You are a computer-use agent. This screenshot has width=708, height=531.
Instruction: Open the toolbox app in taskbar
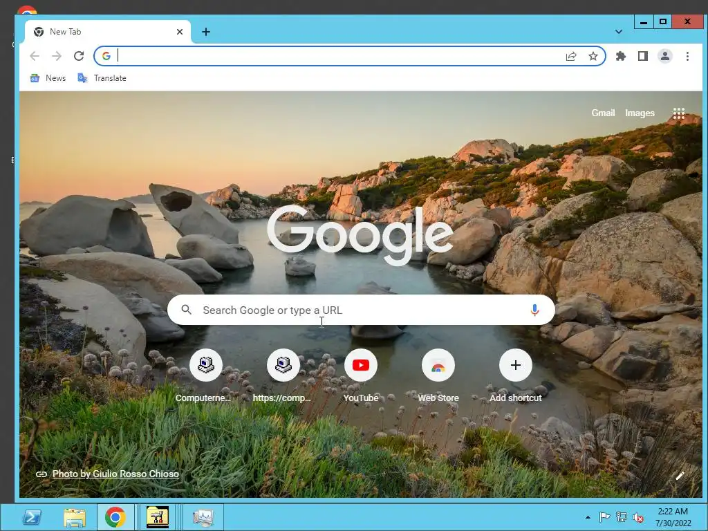click(158, 517)
